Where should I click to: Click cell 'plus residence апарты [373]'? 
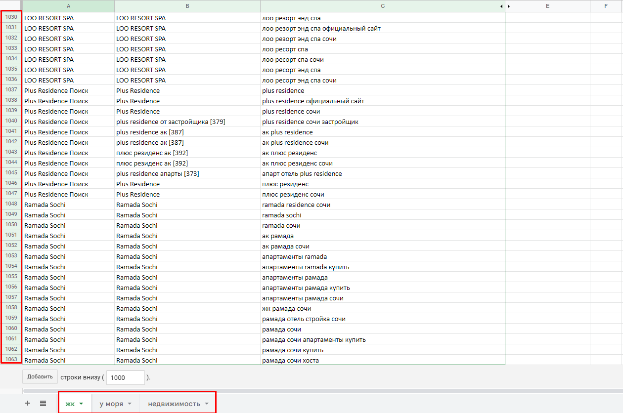(x=187, y=173)
